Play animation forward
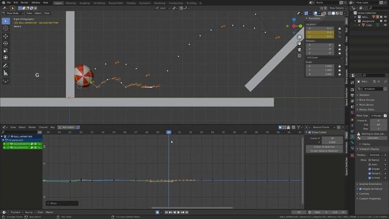The height and width of the screenshot is (219, 389). [x=178, y=212]
